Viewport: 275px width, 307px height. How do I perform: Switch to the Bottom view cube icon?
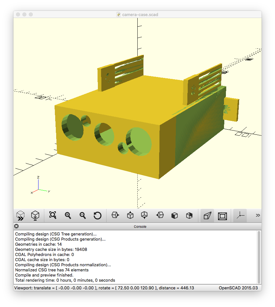(x=144, y=215)
